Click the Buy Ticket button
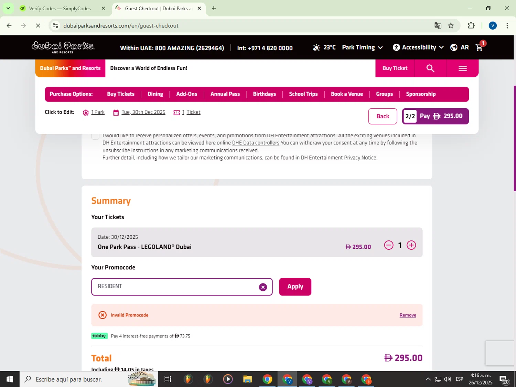The image size is (516, 387). tap(395, 68)
